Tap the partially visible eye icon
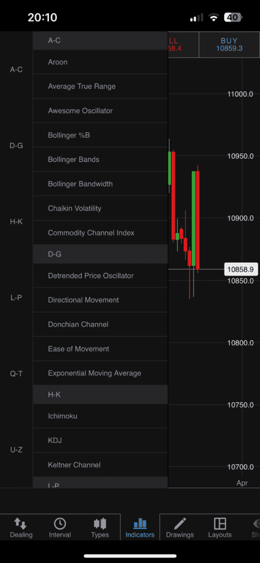This screenshot has width=260, height=563. 256,523
